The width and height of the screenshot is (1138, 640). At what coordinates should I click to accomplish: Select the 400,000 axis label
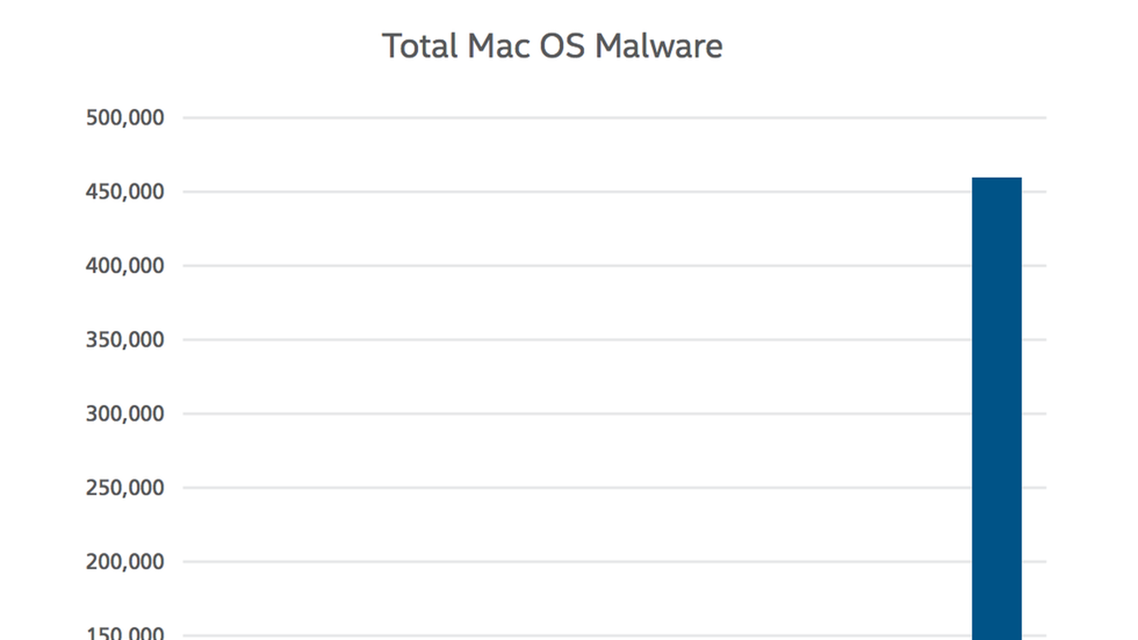125,265
